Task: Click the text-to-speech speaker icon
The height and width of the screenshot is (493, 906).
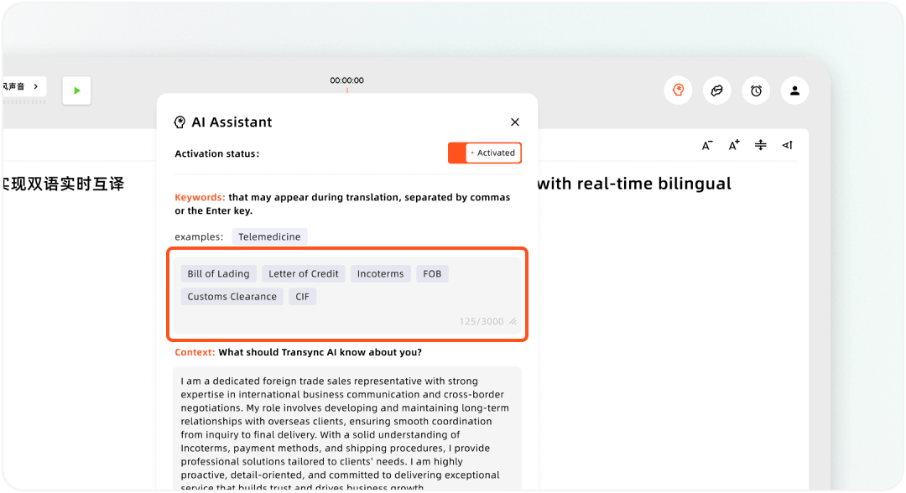Action: [x=787, y=145]
